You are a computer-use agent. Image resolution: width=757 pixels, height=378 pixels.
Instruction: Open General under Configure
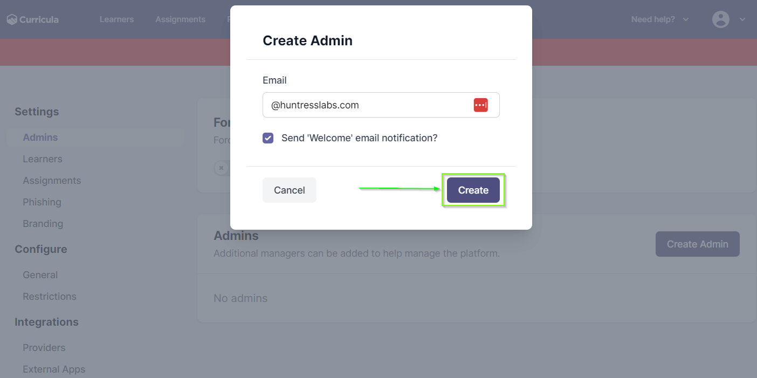pyautogui.click(x=40, y=275)
